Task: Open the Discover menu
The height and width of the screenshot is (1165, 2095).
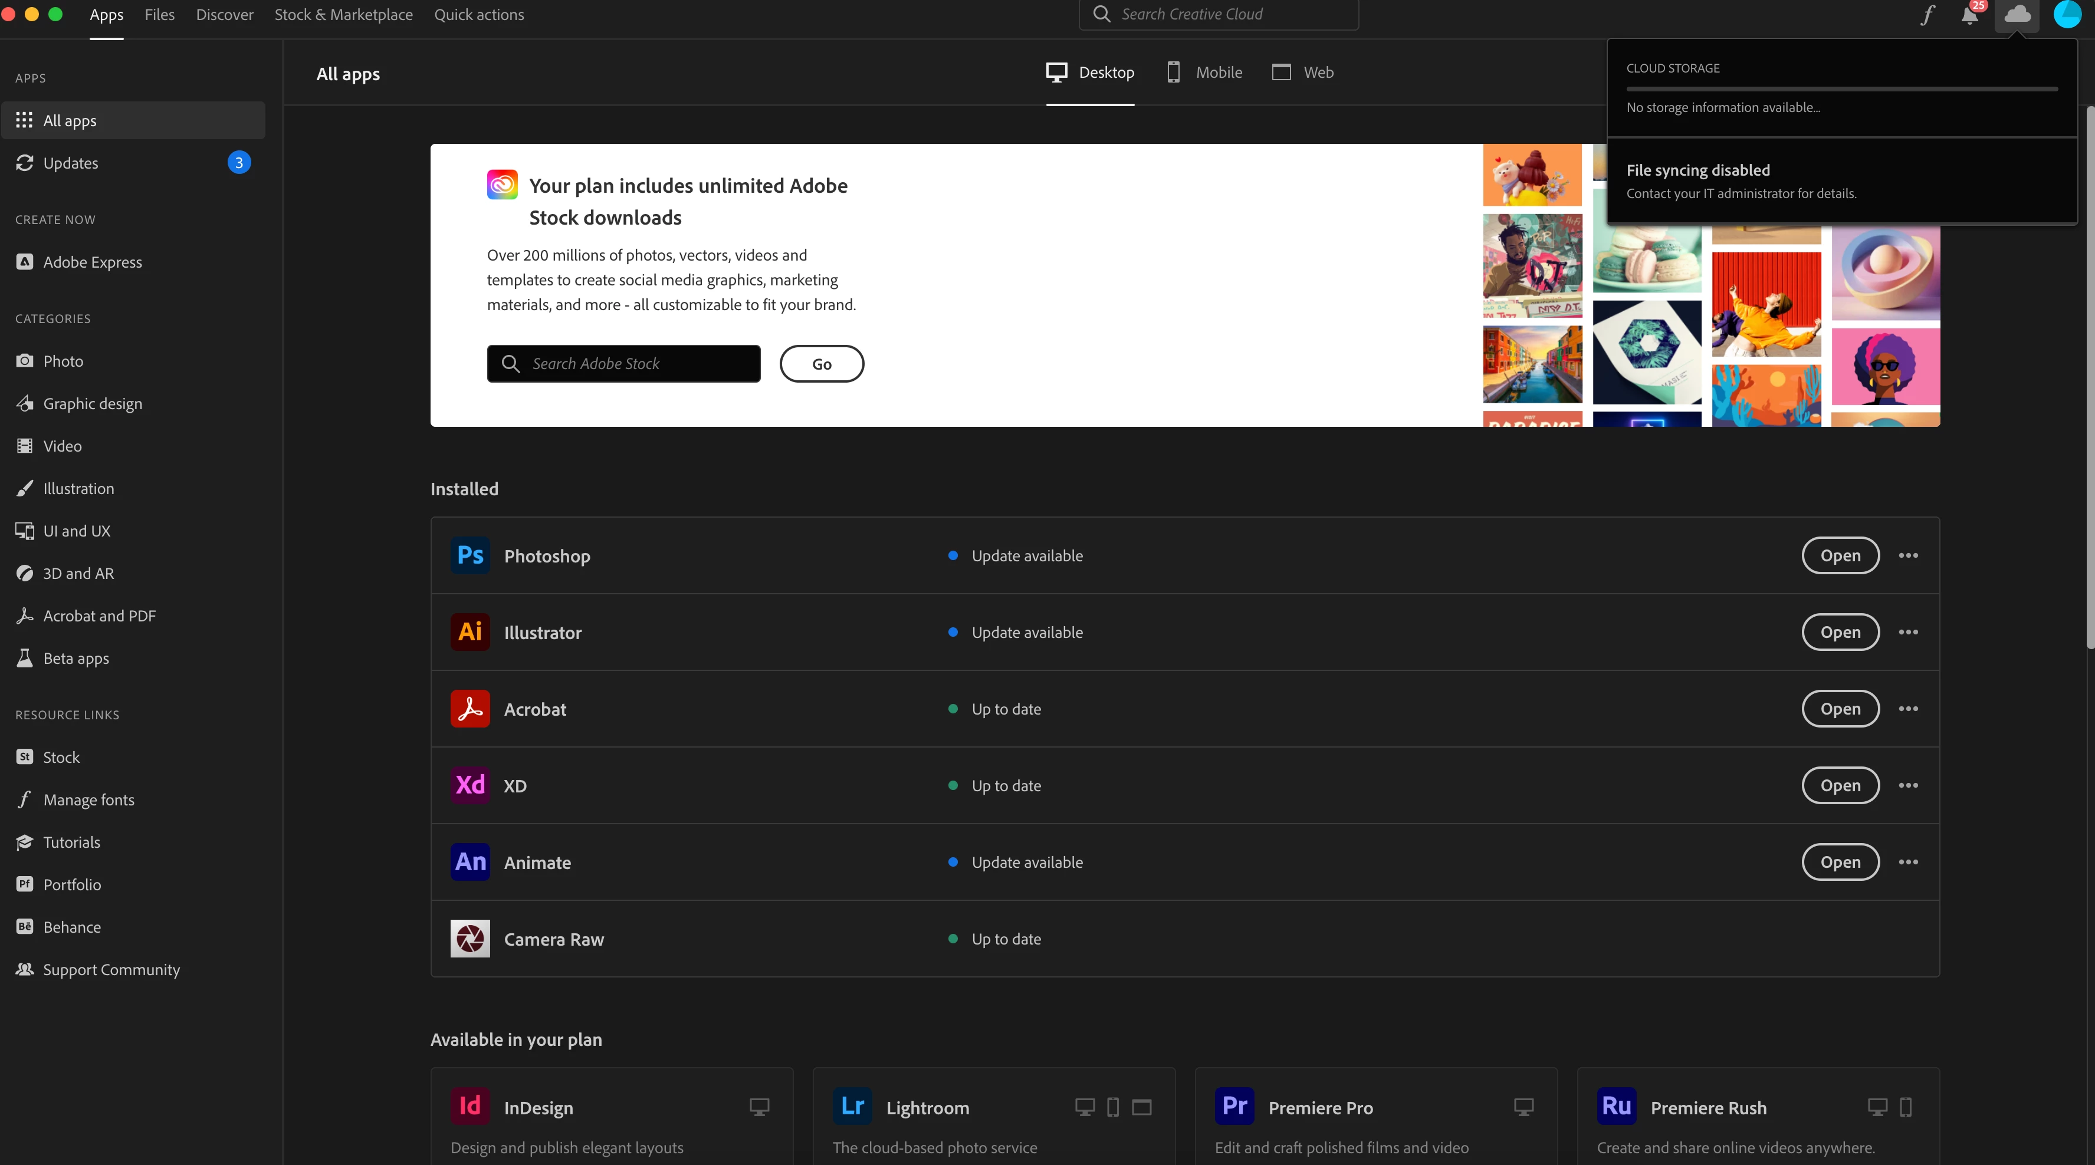Action: point(225,15)
